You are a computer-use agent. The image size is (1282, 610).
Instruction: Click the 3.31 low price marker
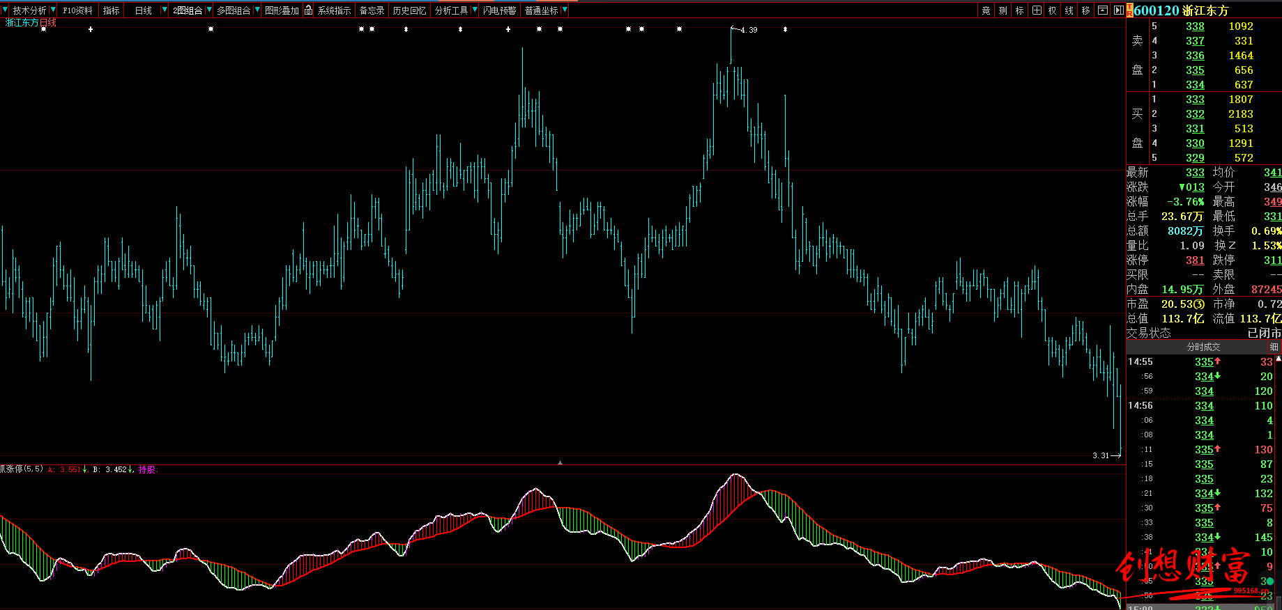pos(1101,455)
